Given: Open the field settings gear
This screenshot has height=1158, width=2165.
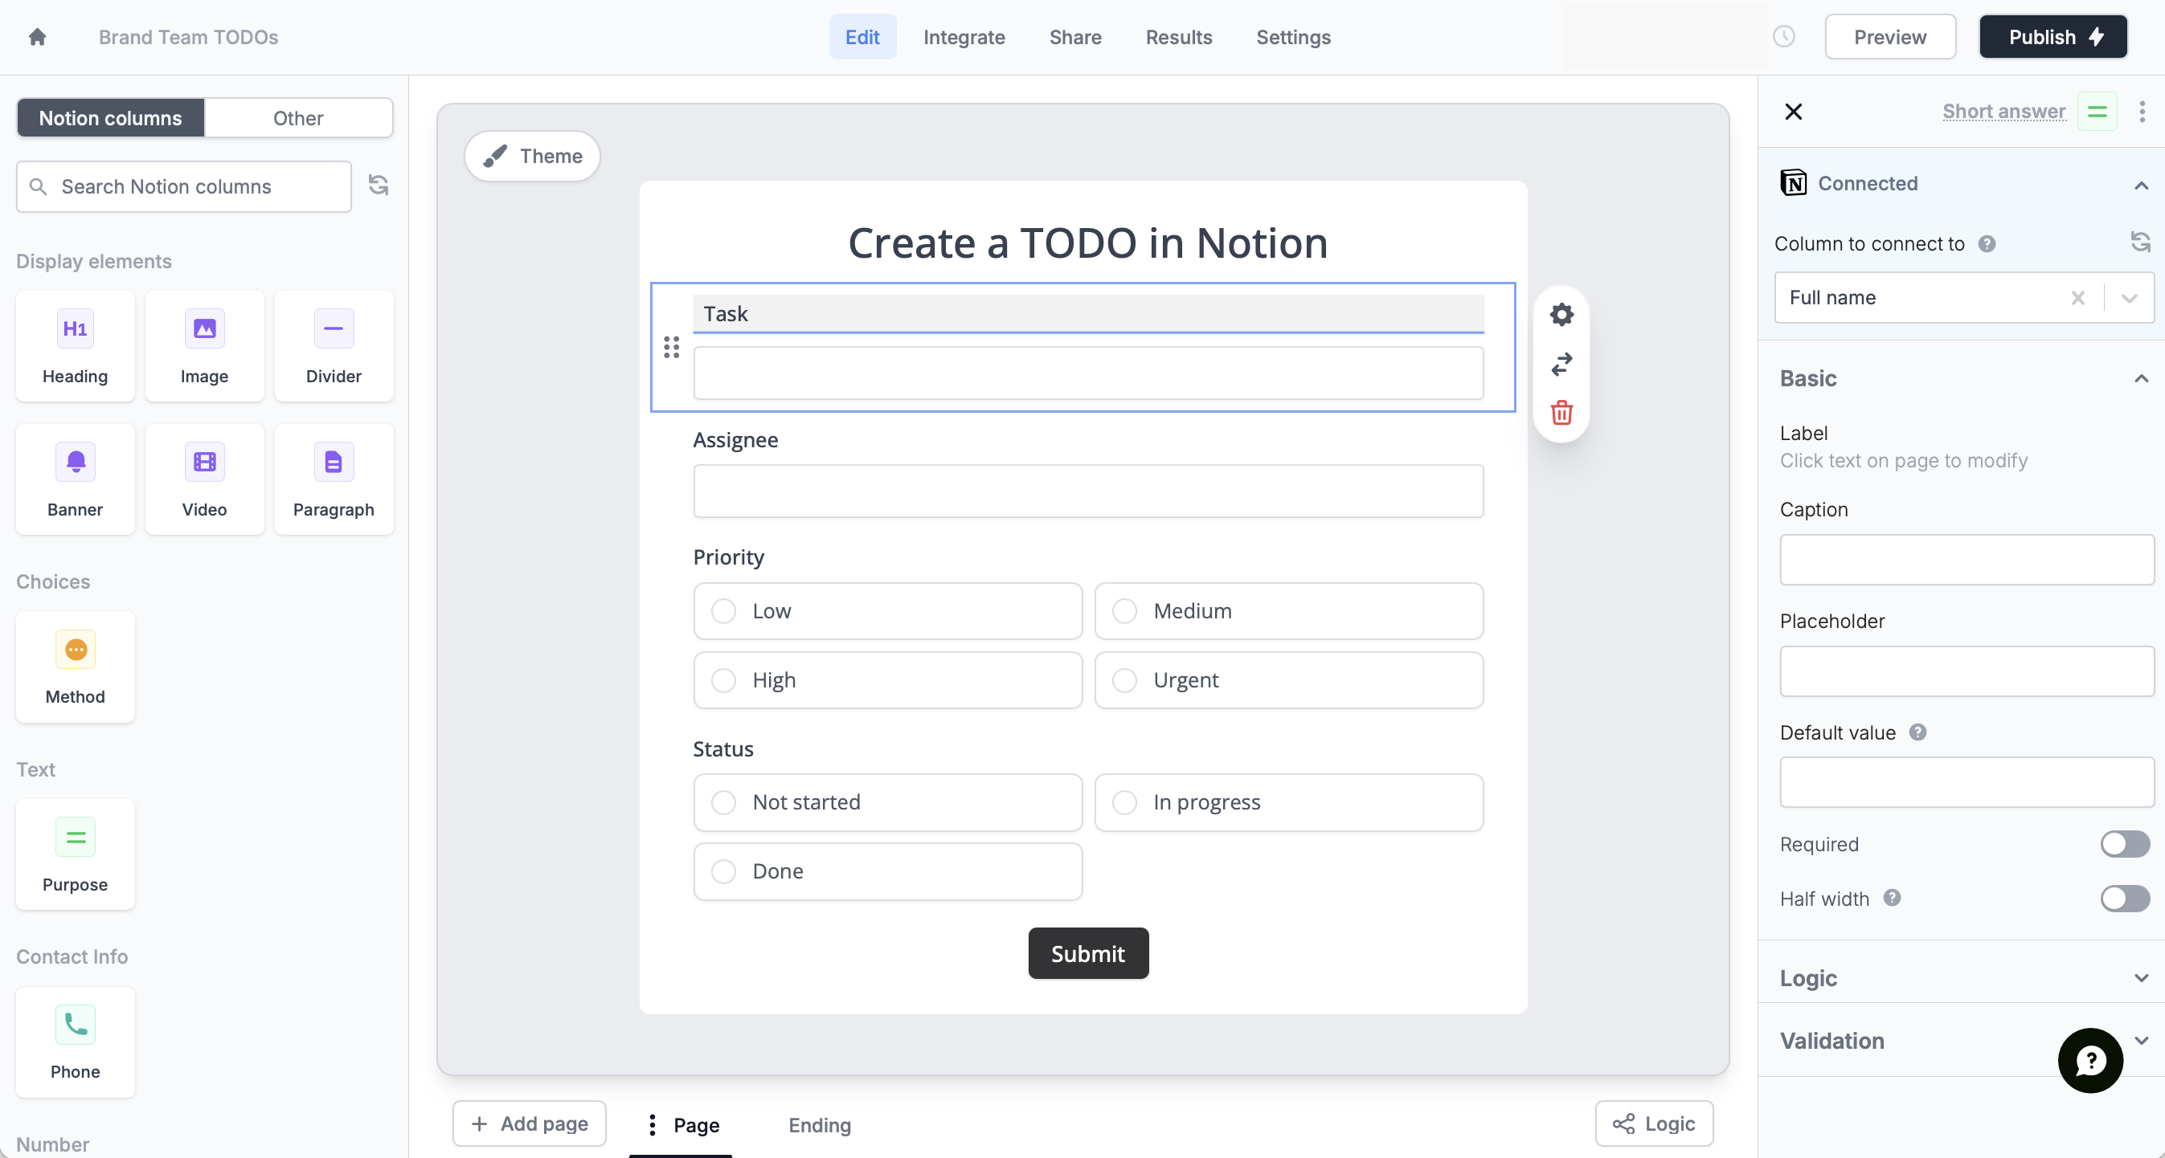Looking at the screenshot, I should point(1561,314).
